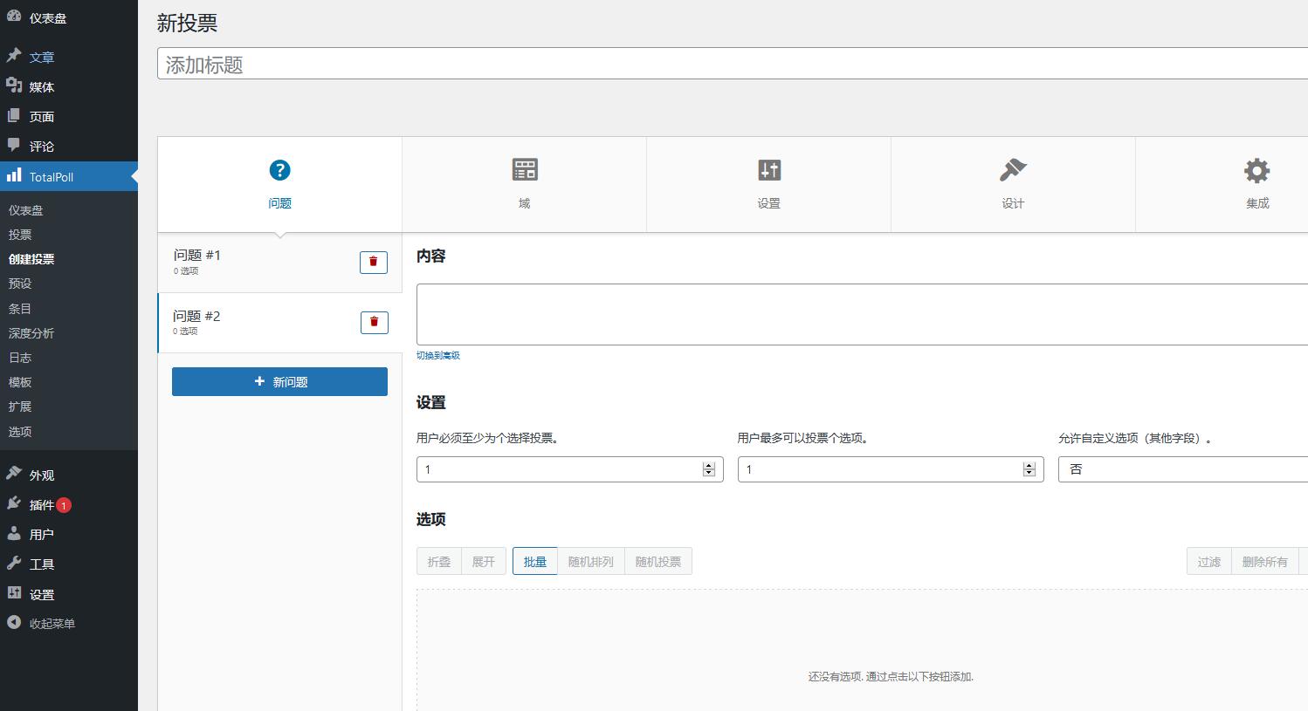Toggle 批量 bulk mode for options
The image size is (1308, 711).
pyautogui.click(x=534, y=562)
